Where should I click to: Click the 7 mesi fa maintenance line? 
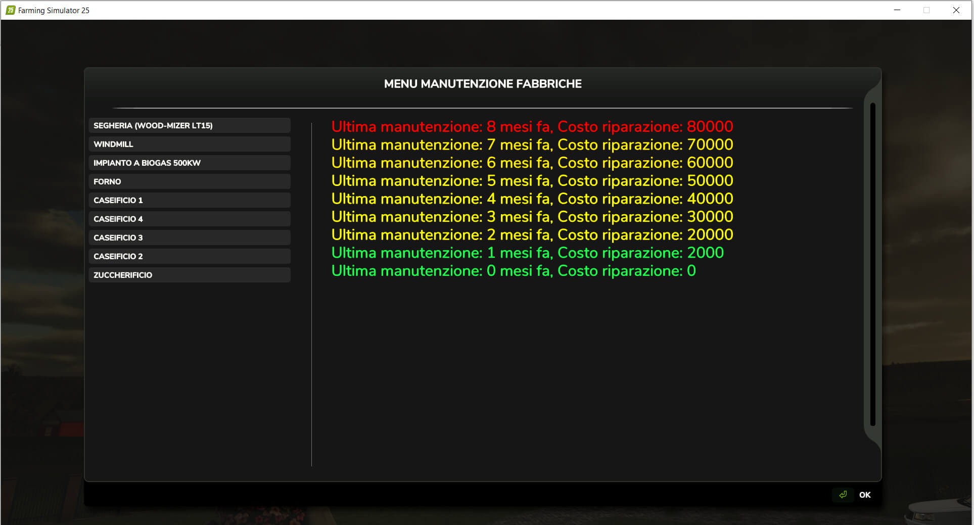[532, 145]
